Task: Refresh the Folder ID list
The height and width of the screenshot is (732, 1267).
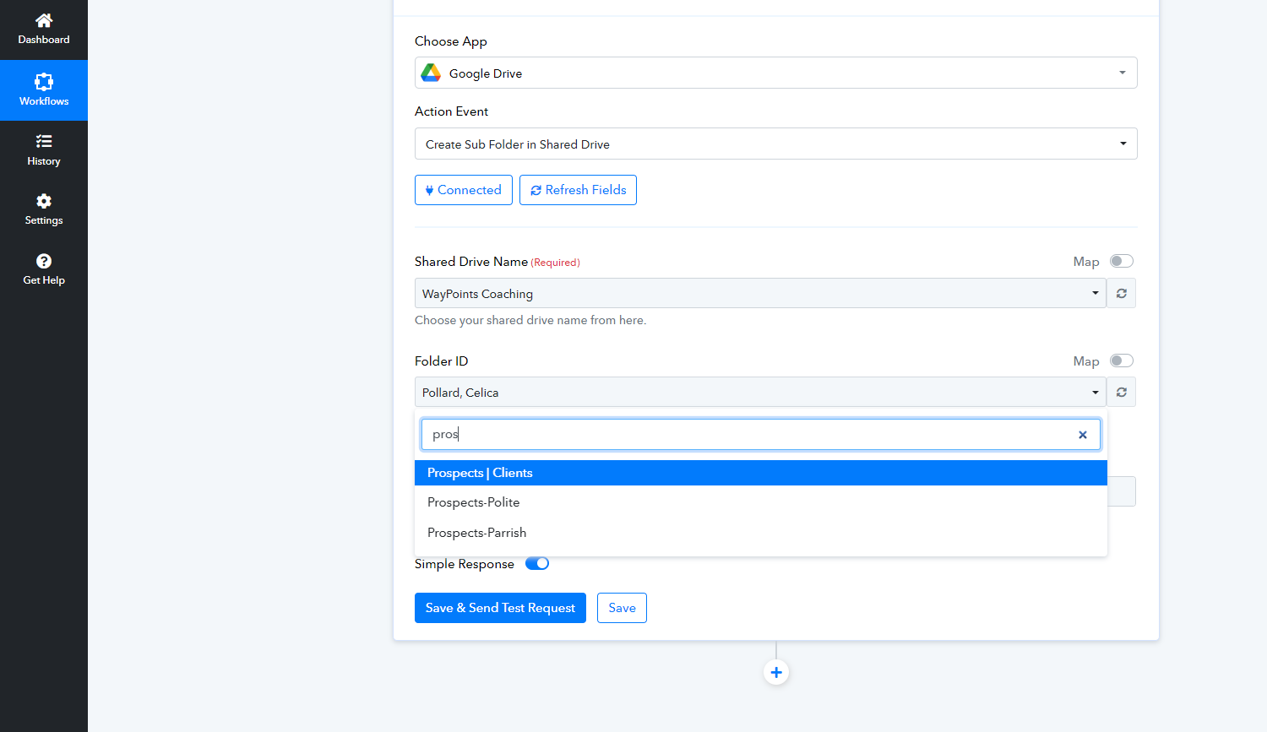Action: coord(1122,392)
